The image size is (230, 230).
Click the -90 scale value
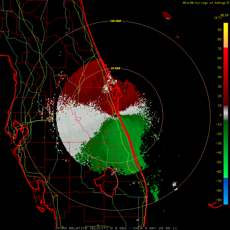point(218,200)
